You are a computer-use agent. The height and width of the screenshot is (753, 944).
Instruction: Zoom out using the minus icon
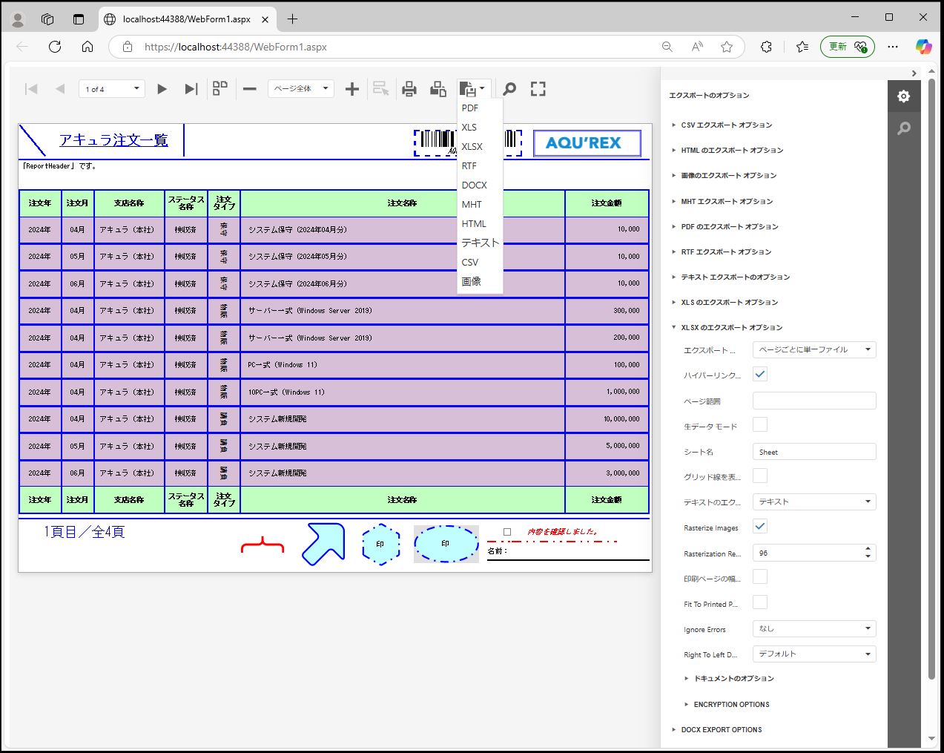[x=250, y=89]
